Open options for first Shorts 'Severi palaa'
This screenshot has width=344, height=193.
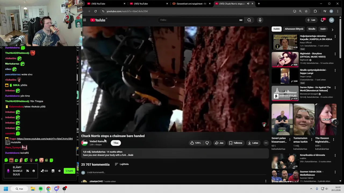click(x=289, y=140)
